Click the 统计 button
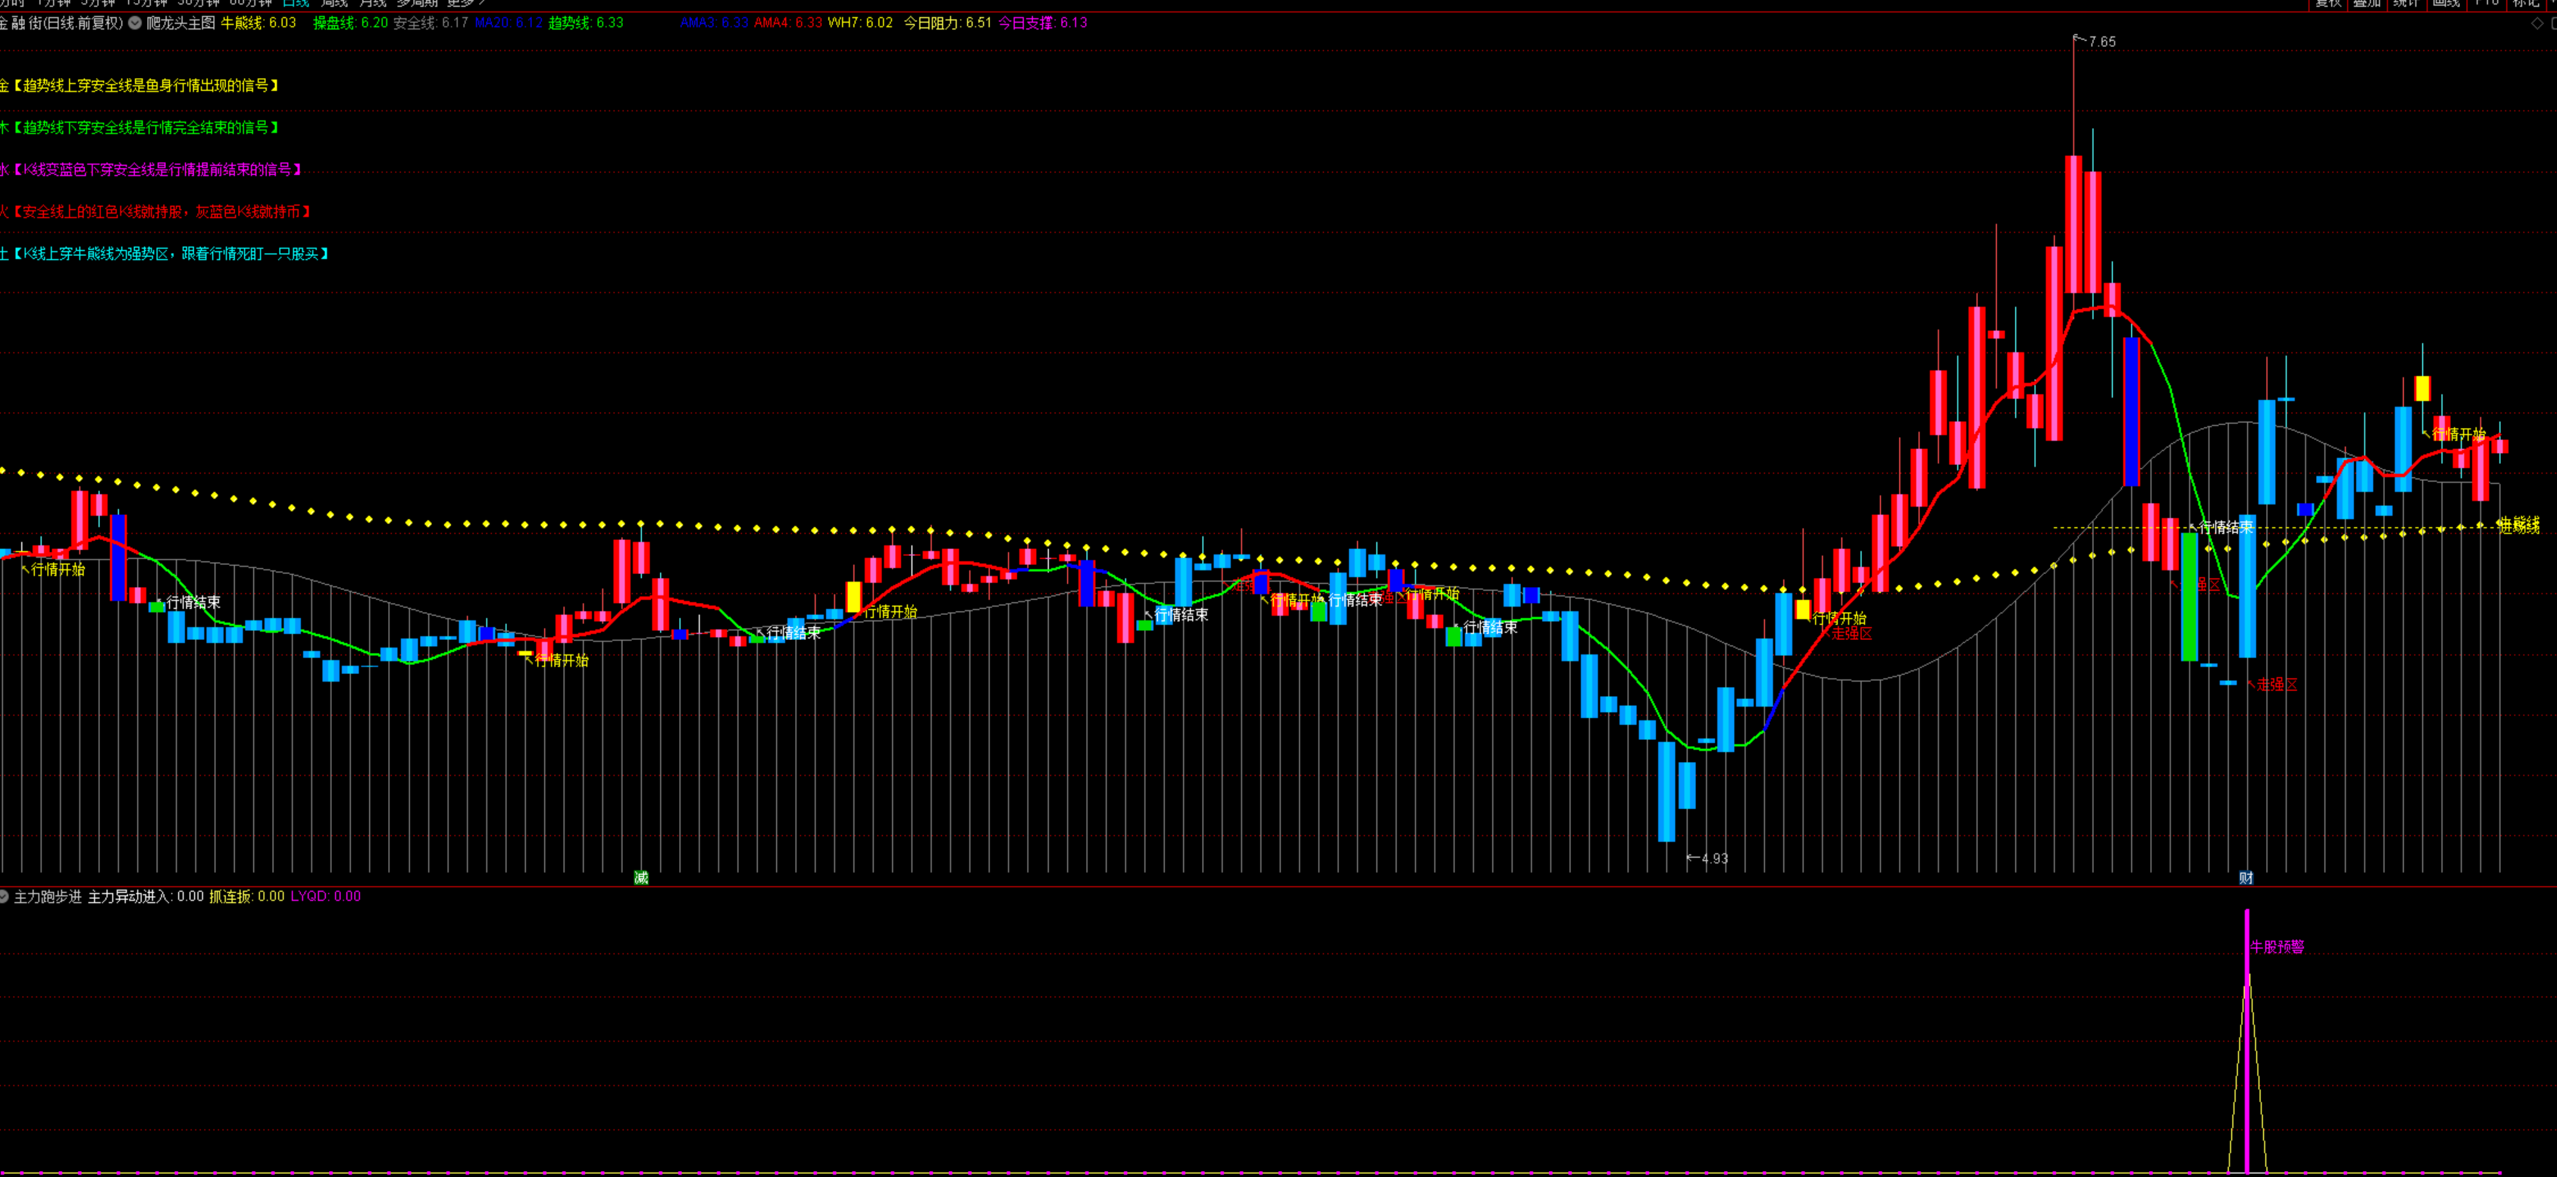 [x=2405, y=4]
